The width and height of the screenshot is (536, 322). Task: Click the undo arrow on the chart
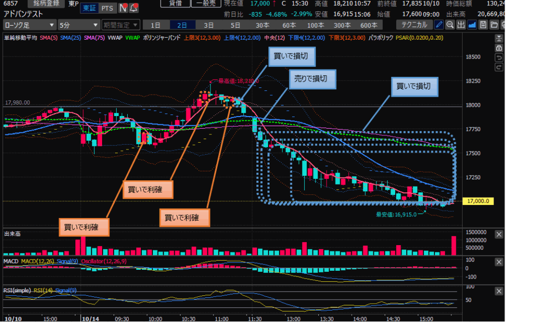[x=499, y=57]
